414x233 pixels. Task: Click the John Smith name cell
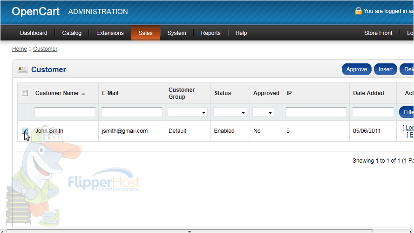point(49,131)
